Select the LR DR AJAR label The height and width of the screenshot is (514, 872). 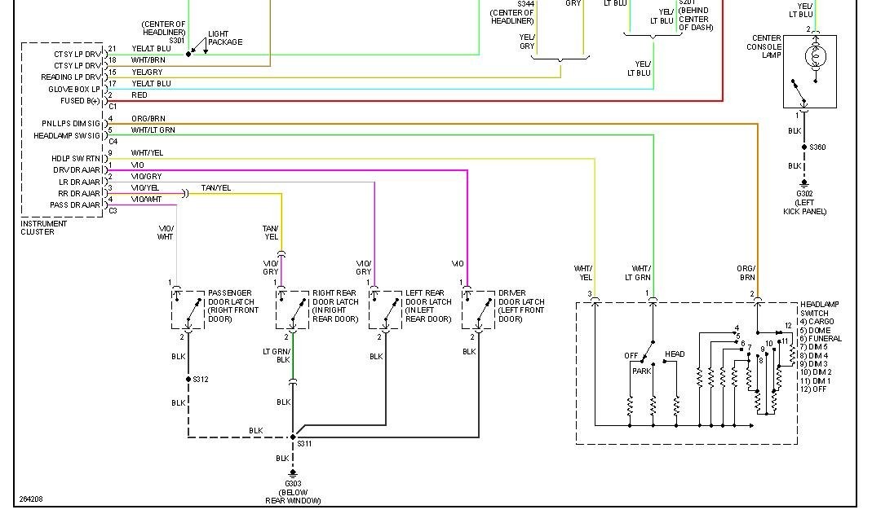pos(79,182)
